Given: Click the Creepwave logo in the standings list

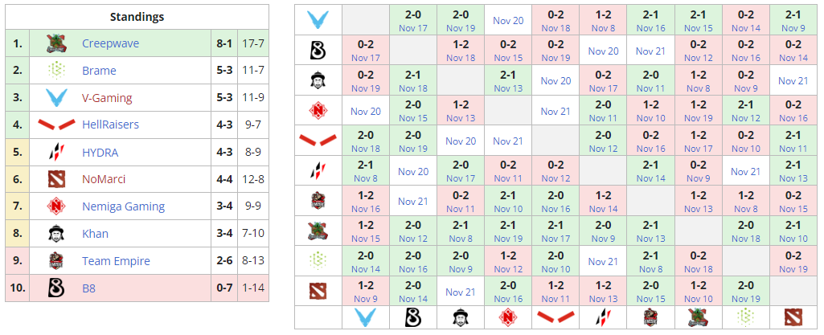Looking at the screenshot, I should tap(55, 43).
